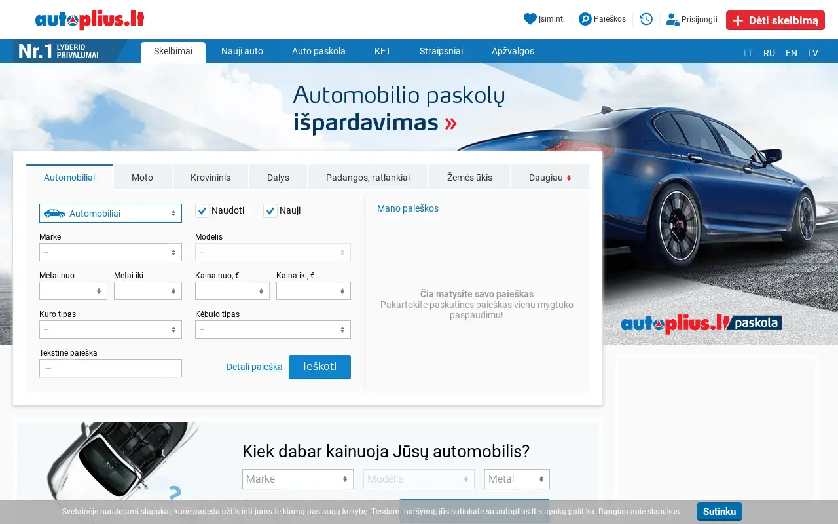The image size is (838, 524).
Task: Open the Auto paskola menu item
Action: pyautogui.click(x=319, y=51)
